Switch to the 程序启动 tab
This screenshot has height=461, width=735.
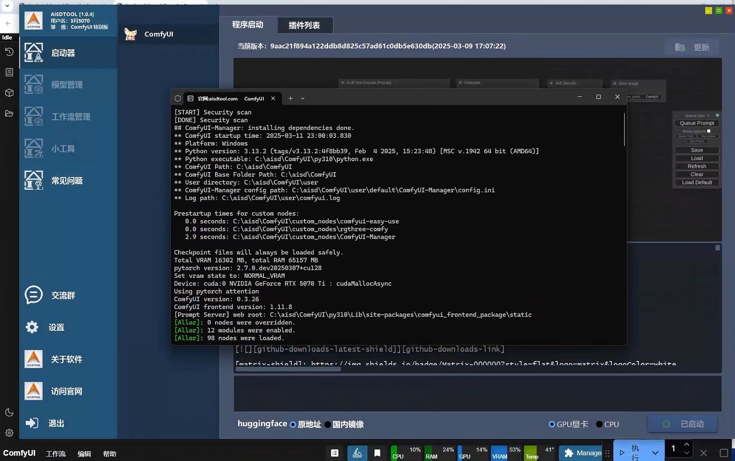click(x=248, y=25)
